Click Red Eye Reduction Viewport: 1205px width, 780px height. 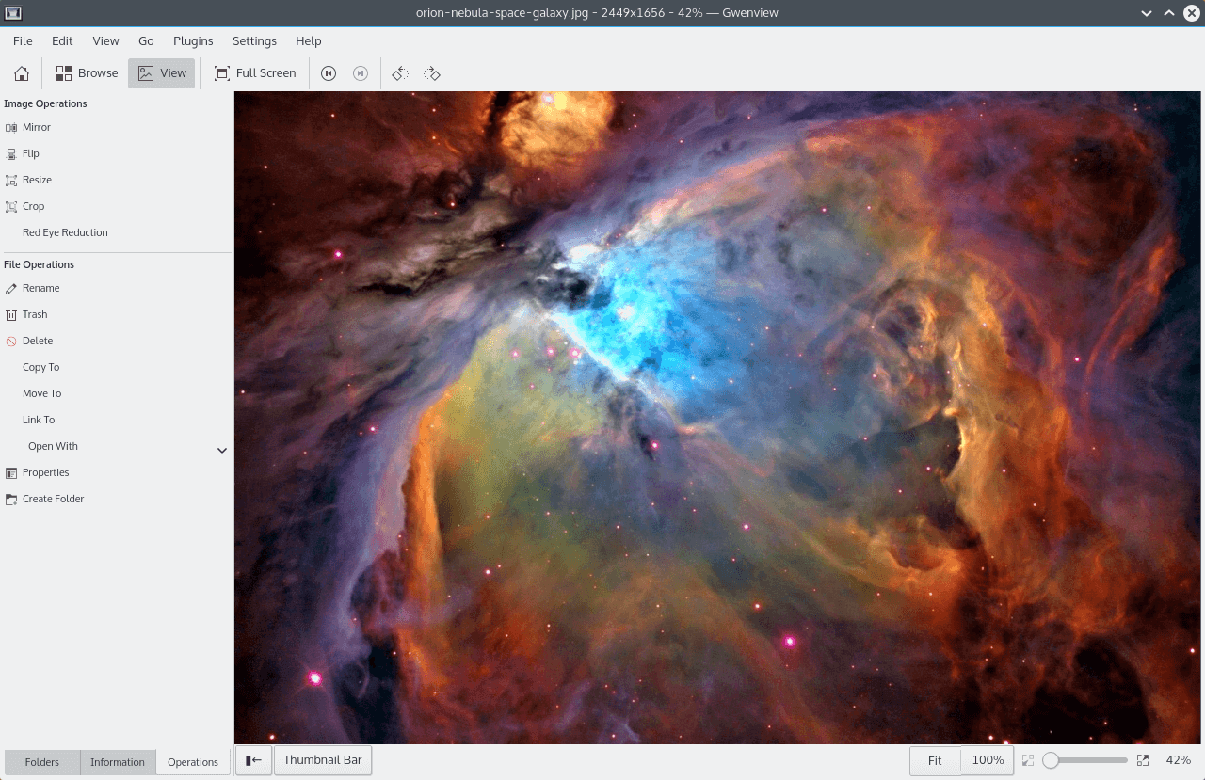(x=65, y=232)
